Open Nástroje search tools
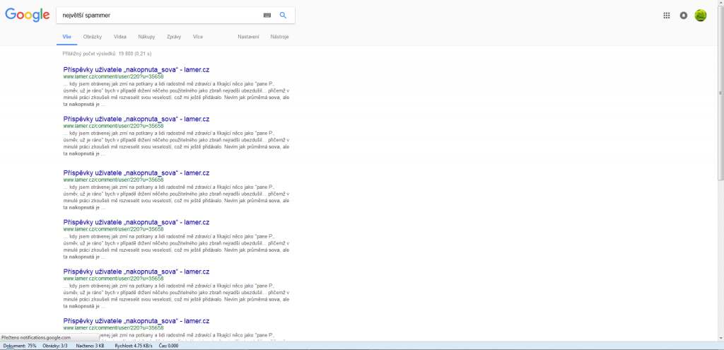 pyautogui.click(x=280, y=37)
